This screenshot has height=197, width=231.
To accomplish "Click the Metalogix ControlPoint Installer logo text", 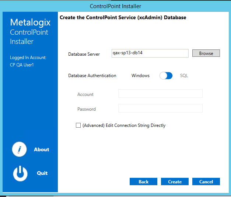I will pyautogui.click(x=30, y=32).
